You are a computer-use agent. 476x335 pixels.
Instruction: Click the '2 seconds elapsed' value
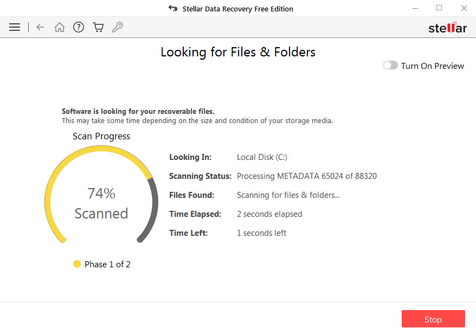(x=269, y=214)
